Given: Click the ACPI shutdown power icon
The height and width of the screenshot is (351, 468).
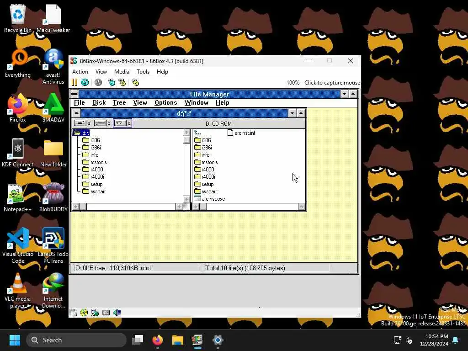Looking at the screenshot, I should coord(98,82).
